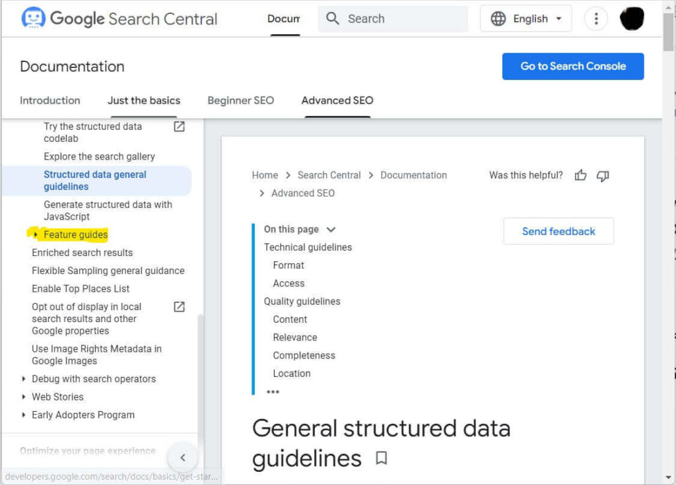676x485 pixels.
Task: Click Go to Search Console button
Action: pyautogui.click(x=573, y=67)
